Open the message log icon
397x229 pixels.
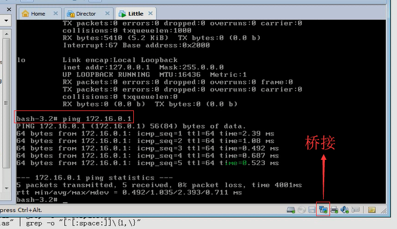coord(372,210)
